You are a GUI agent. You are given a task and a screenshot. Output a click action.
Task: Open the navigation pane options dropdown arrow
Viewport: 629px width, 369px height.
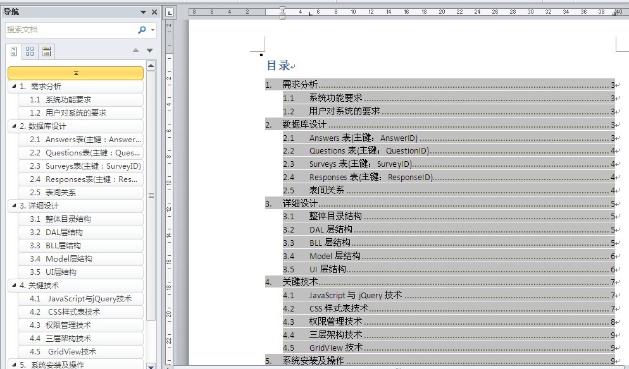point(144,12)
